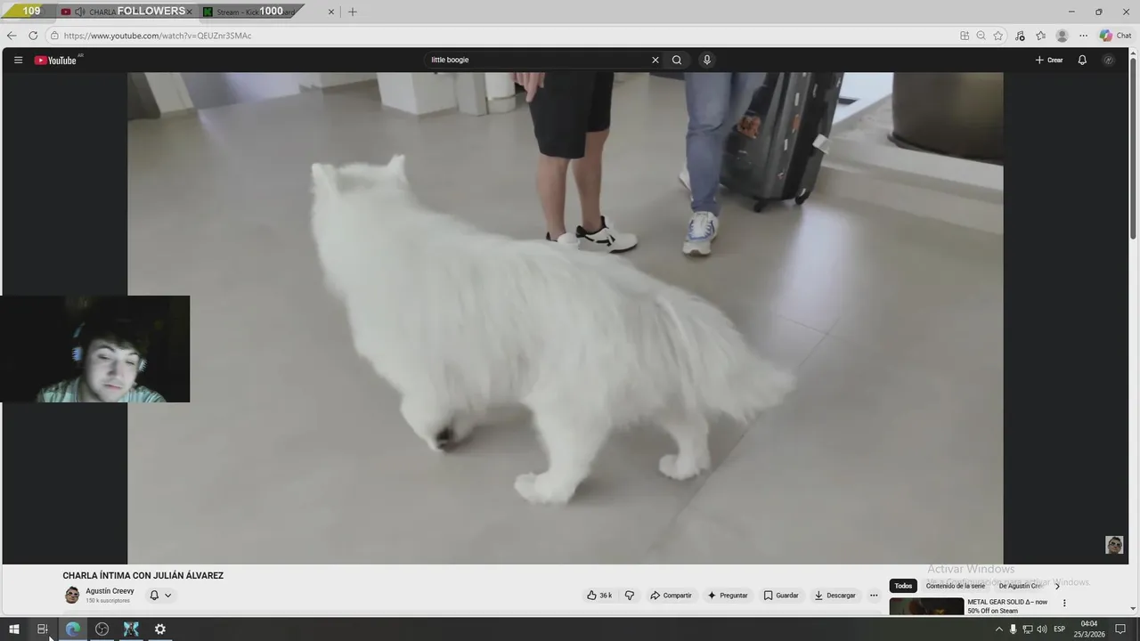This screenshot has height=641, width=1140.
Task: Open the YouTube hamburger guide menu
Action: pos(18,60)
